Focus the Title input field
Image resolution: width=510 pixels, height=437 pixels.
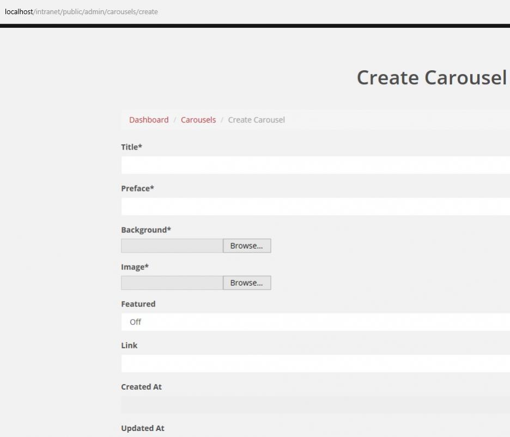(x=315, y=165)
